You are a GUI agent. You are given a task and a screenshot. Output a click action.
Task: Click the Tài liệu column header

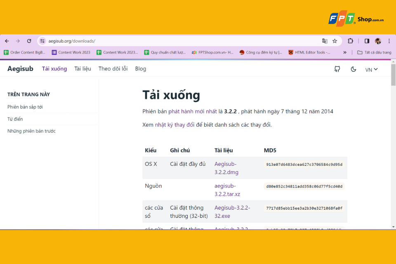pyautogui.click(x=224, y=150)
